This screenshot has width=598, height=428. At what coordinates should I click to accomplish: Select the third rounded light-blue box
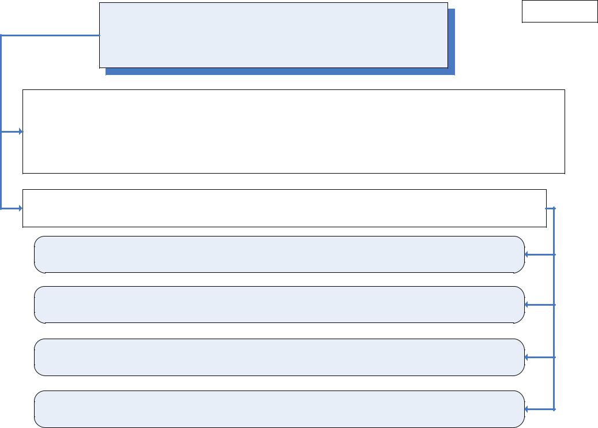click(x=280, y=358)
